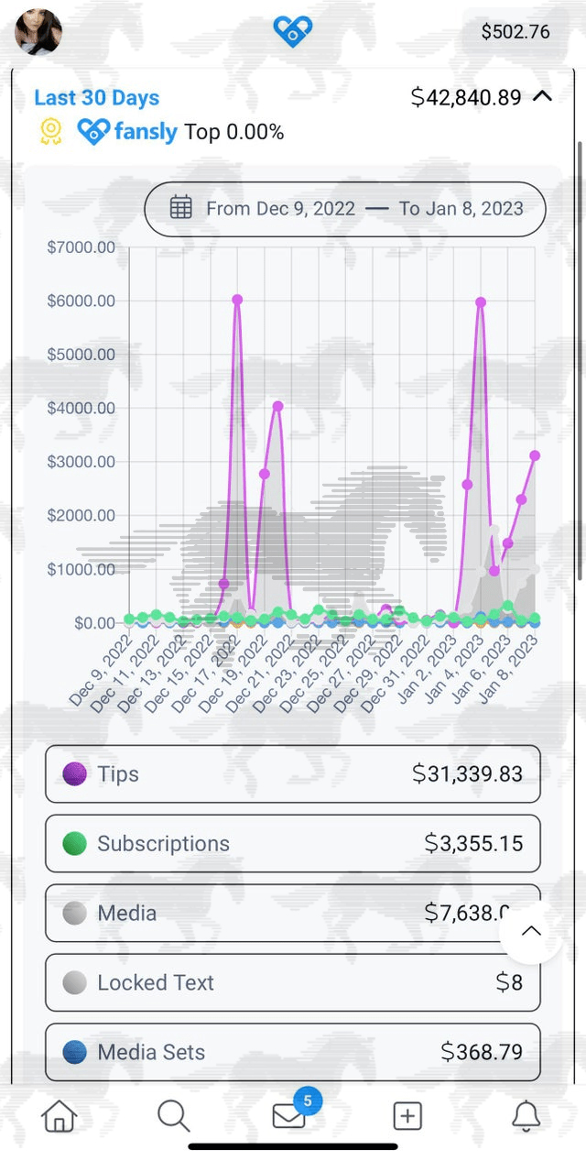The height and width of the screenshot is (1161, 586).
Task: Open the home feed icon
Action: click(x=60, y=1115)
